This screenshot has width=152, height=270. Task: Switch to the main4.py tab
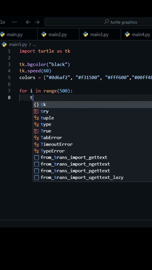click(137, 34)
